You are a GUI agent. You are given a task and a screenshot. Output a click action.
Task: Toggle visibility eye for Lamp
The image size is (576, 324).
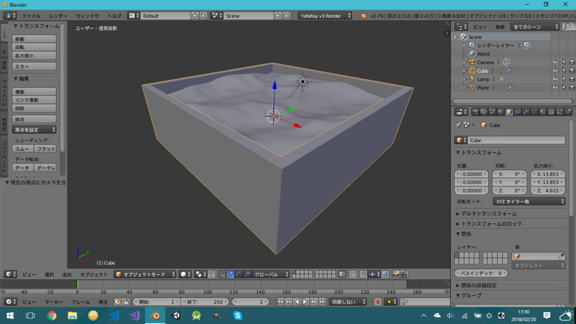click(x=555, y=79)
